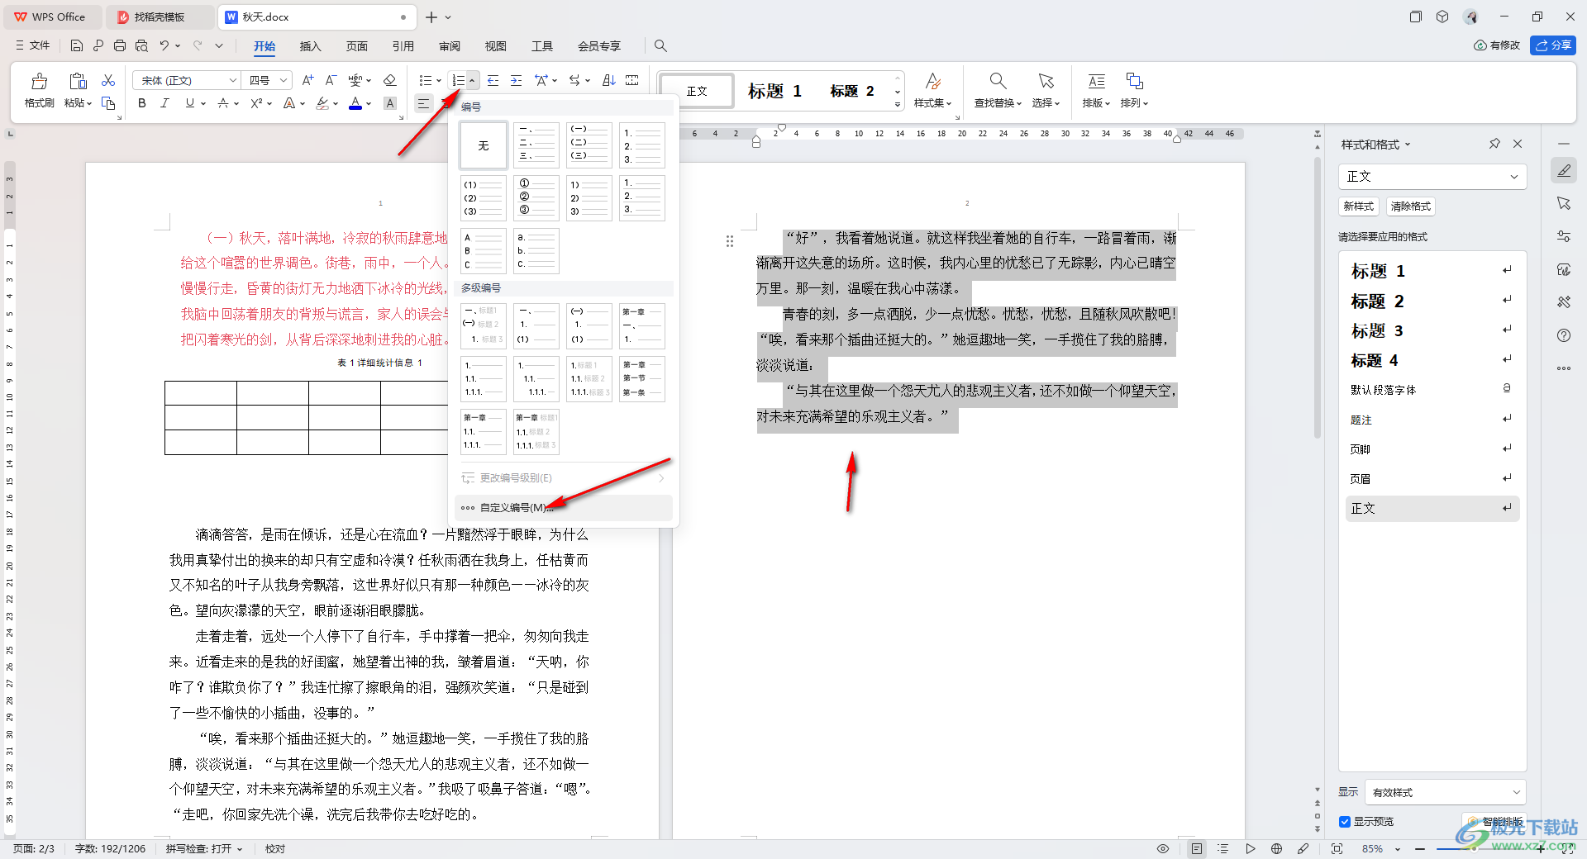
Task: Click the help question mark sidebar icon
Action: click(1564, 335)
